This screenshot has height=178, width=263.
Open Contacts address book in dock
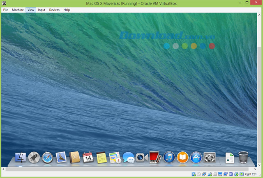tap(74, 158)
